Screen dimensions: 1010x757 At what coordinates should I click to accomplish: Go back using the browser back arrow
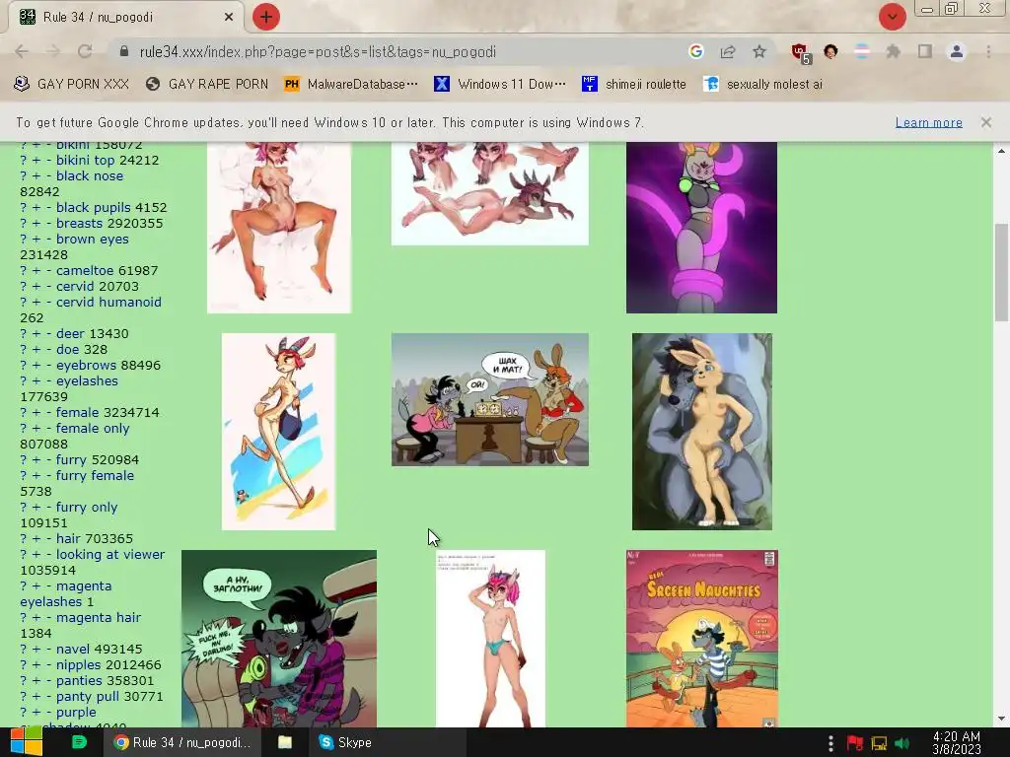pos(22,51)
